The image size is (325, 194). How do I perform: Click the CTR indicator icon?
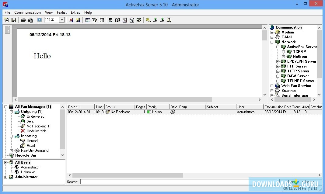[x=162, y=20]
